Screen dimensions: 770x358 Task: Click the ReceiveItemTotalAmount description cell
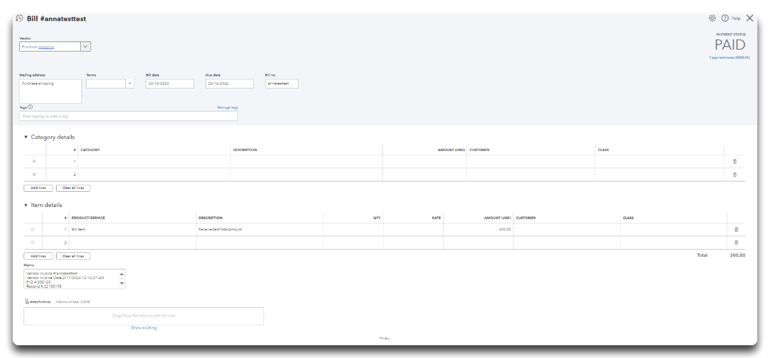click(259, 229)
